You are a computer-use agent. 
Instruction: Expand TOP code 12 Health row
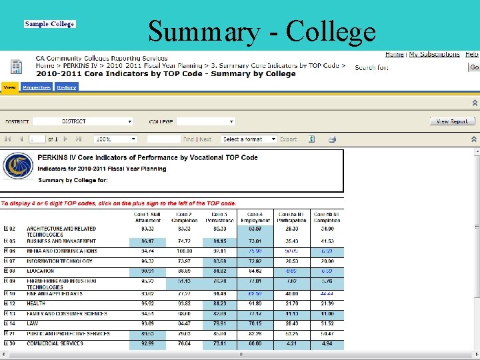tap(6, 303)
